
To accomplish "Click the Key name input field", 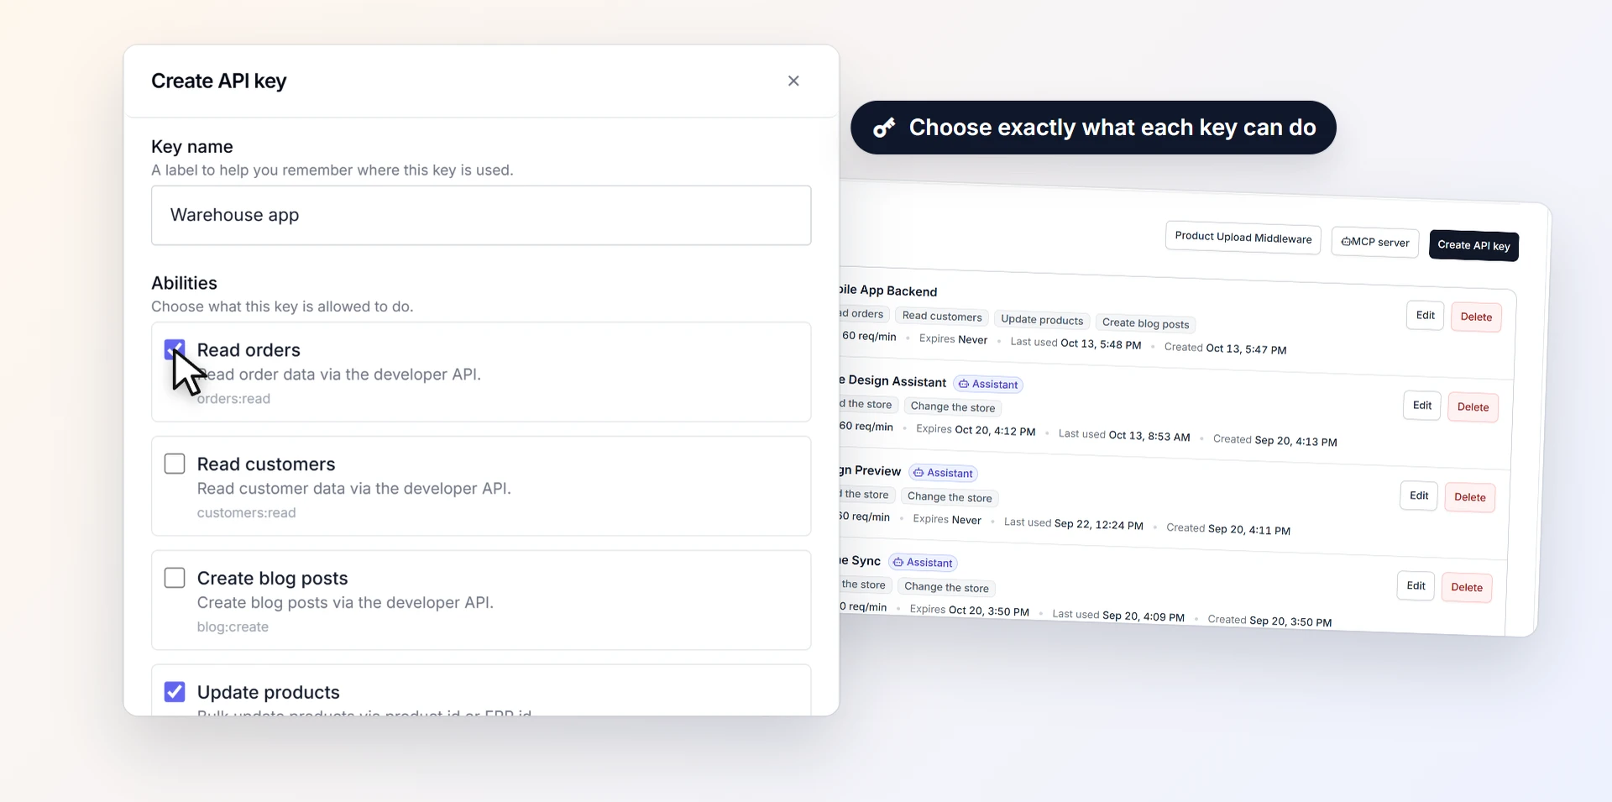I will click(481, 215).
